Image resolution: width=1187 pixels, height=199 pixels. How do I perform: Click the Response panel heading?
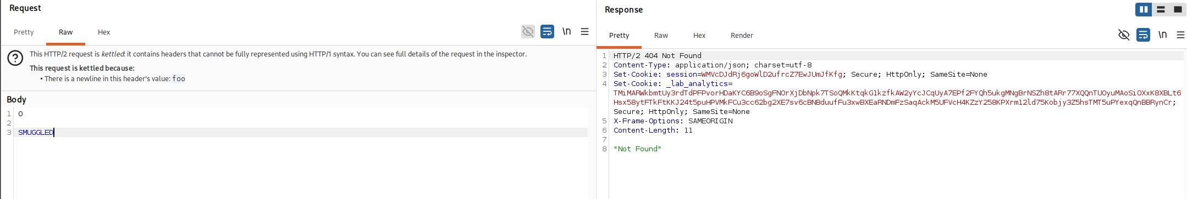click(623, 9)
